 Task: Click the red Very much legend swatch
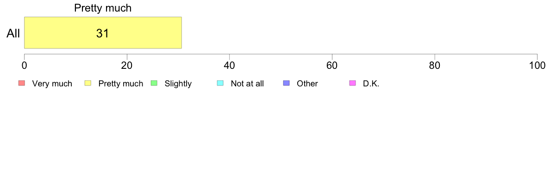pyautogui.click(x=22, y=83)
